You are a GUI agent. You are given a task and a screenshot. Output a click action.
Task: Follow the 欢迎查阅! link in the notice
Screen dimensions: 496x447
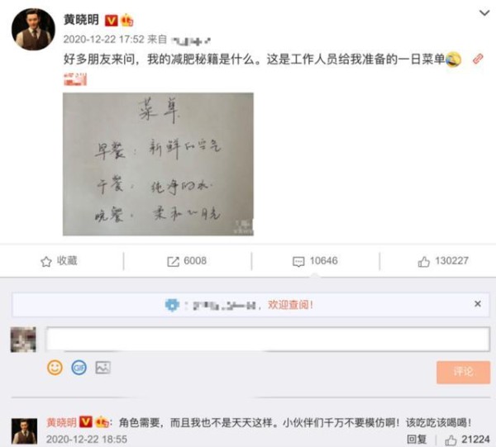290,305
